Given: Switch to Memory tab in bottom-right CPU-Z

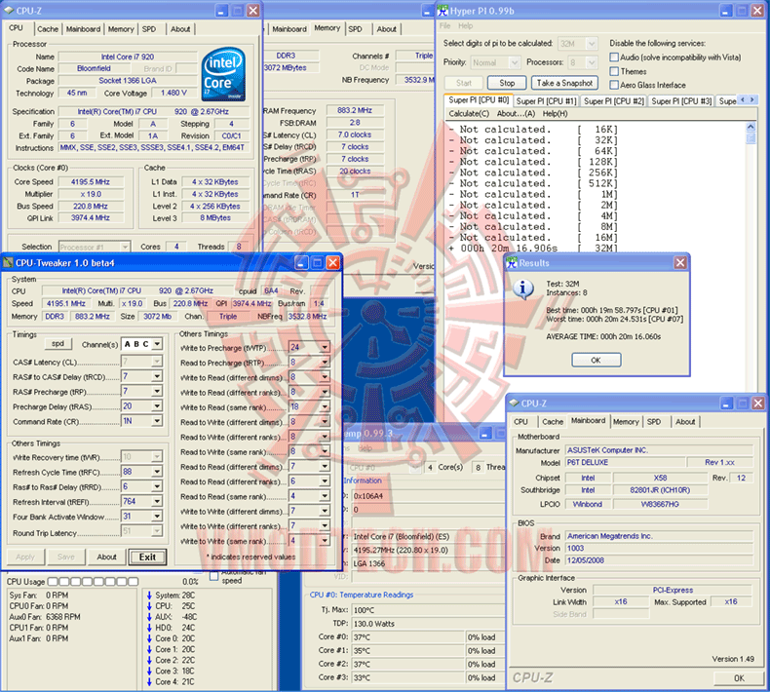Looking at the screenshot, I should (626, 421).
